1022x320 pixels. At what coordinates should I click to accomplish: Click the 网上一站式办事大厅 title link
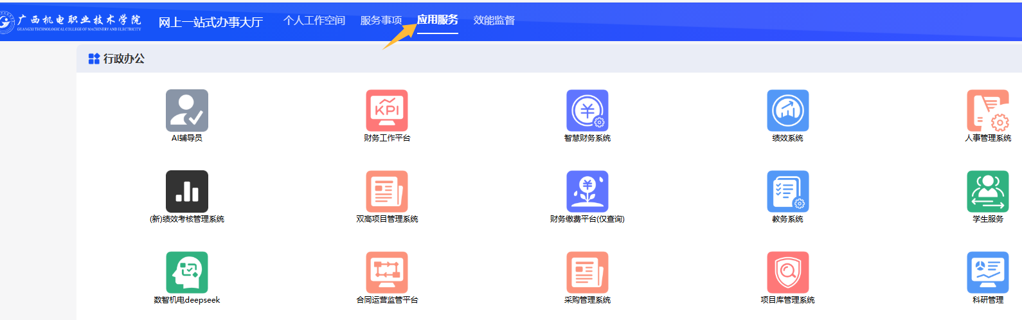[210, 22]
